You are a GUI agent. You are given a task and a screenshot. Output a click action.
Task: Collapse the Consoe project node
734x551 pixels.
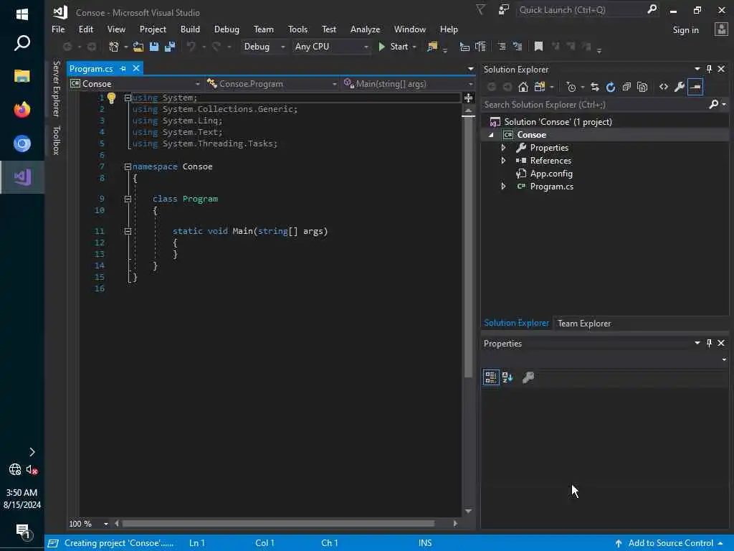pyautogui.click(x=491, y=135)
